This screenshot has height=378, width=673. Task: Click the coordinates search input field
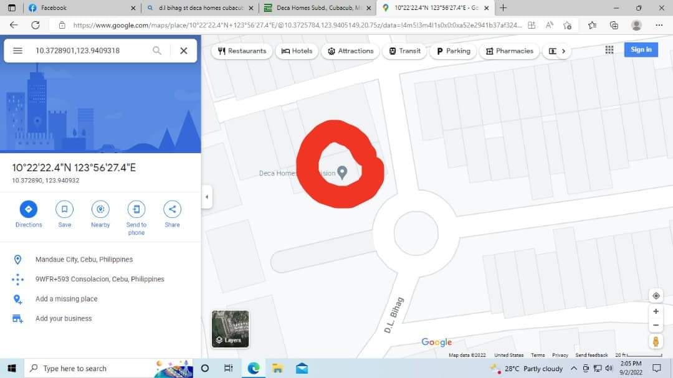pyautogui.click(x=87, y=51)
